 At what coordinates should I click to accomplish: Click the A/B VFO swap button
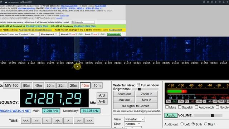tap(102, 95)
